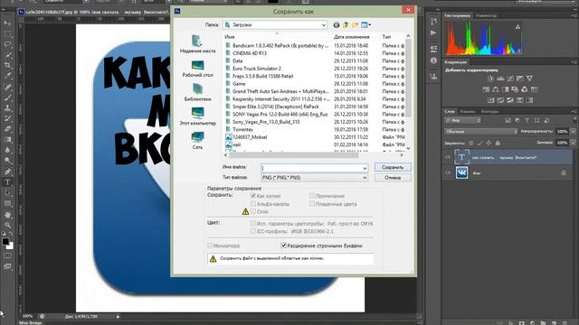
Task: Click the lock position icon in Layers
Action: pyautogui.click(x=489, y=143)
